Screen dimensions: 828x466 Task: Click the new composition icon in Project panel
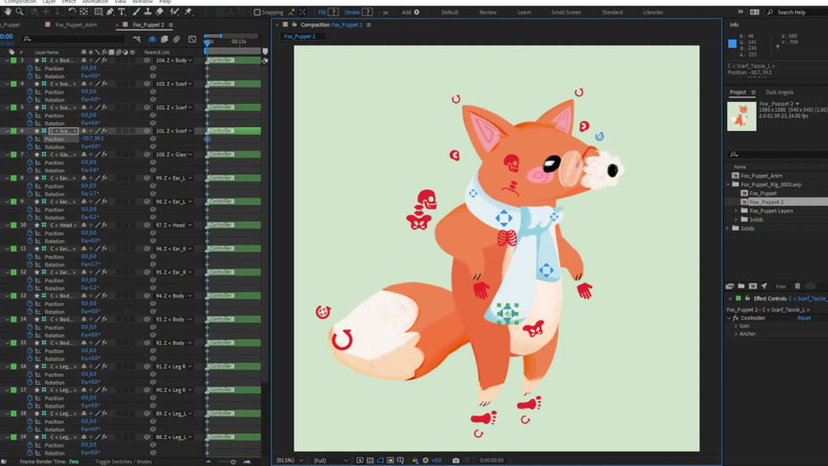[753, 286]
